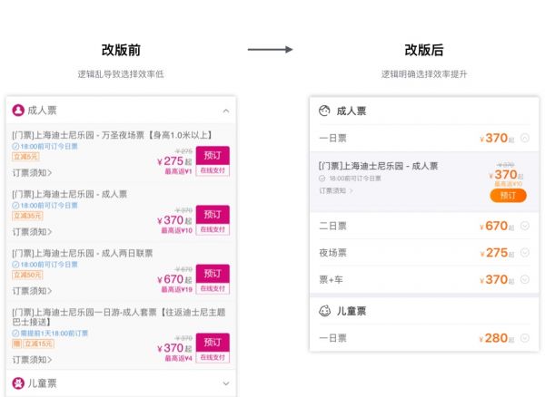Viewport: 545px width, 397px height.
Task: Select 成人两日联票 ticket title
Action: pyautogui.click(x=83, y=253)
